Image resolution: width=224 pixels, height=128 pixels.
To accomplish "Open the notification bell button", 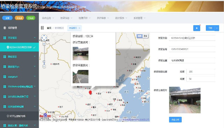I will [x=197, y=28].
